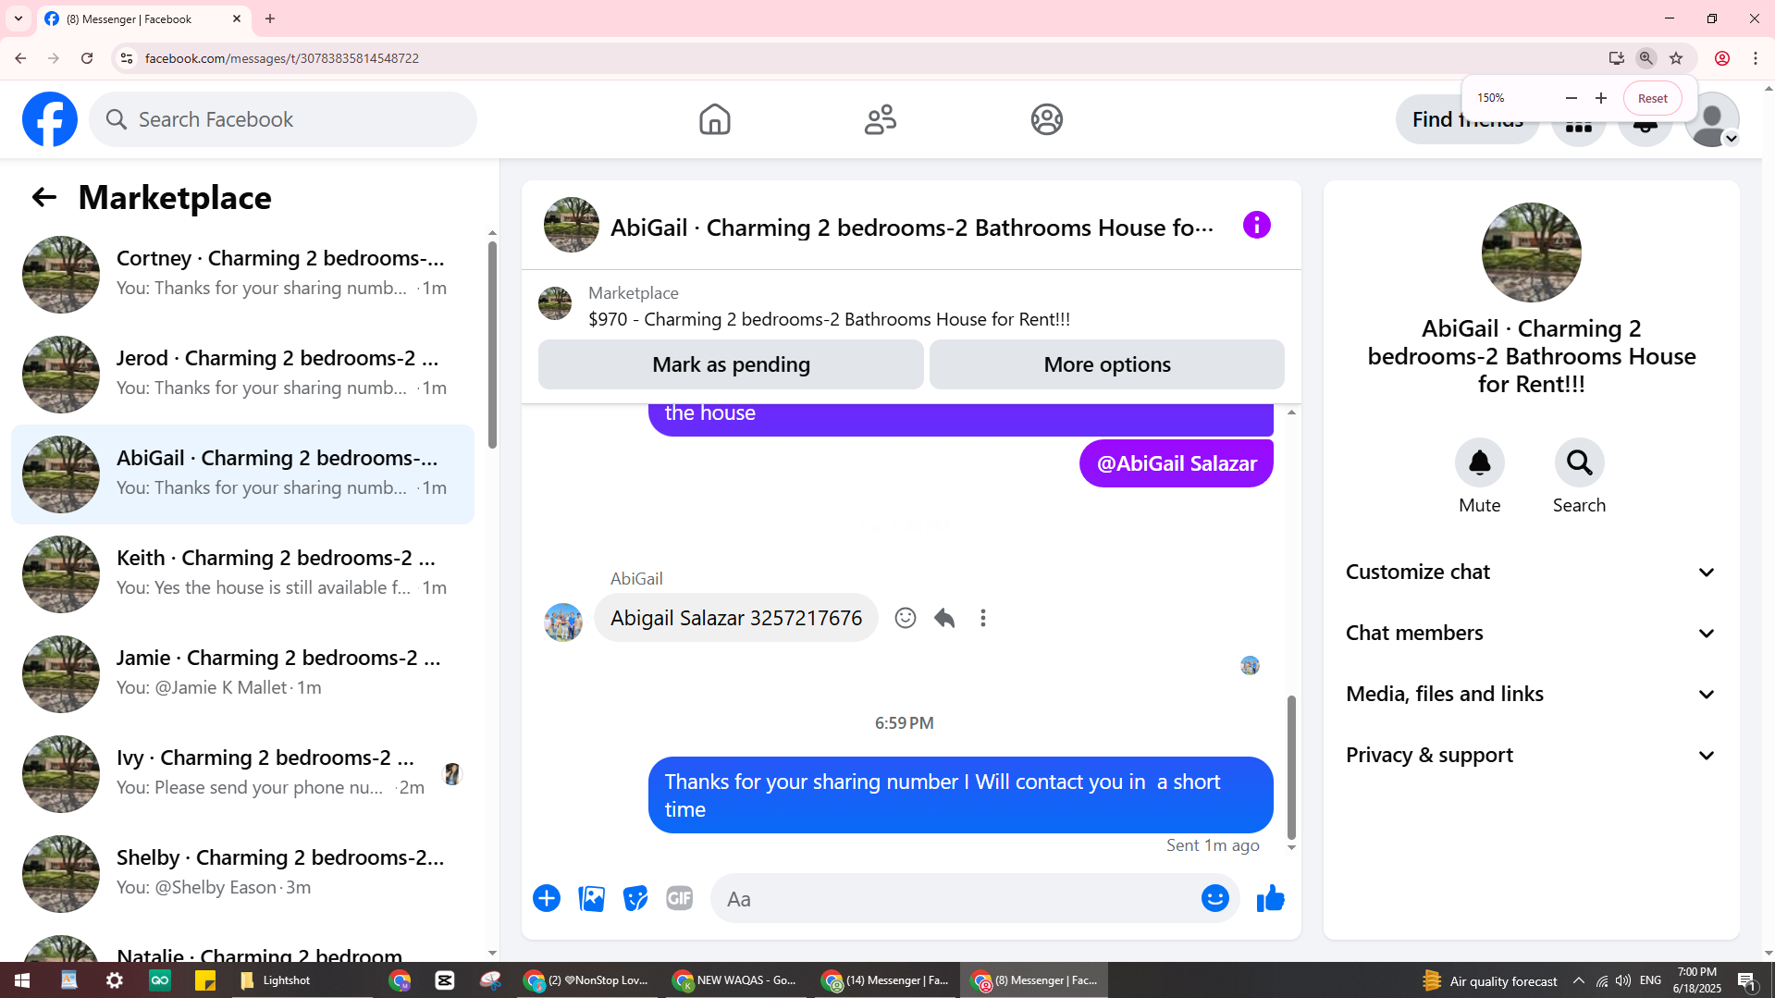Open NEW WAQAS Chrome window in taskbar

(x=735, y=980)
